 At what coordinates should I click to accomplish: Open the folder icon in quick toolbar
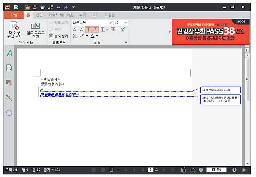pyautogui.click(x=27, y=7)
